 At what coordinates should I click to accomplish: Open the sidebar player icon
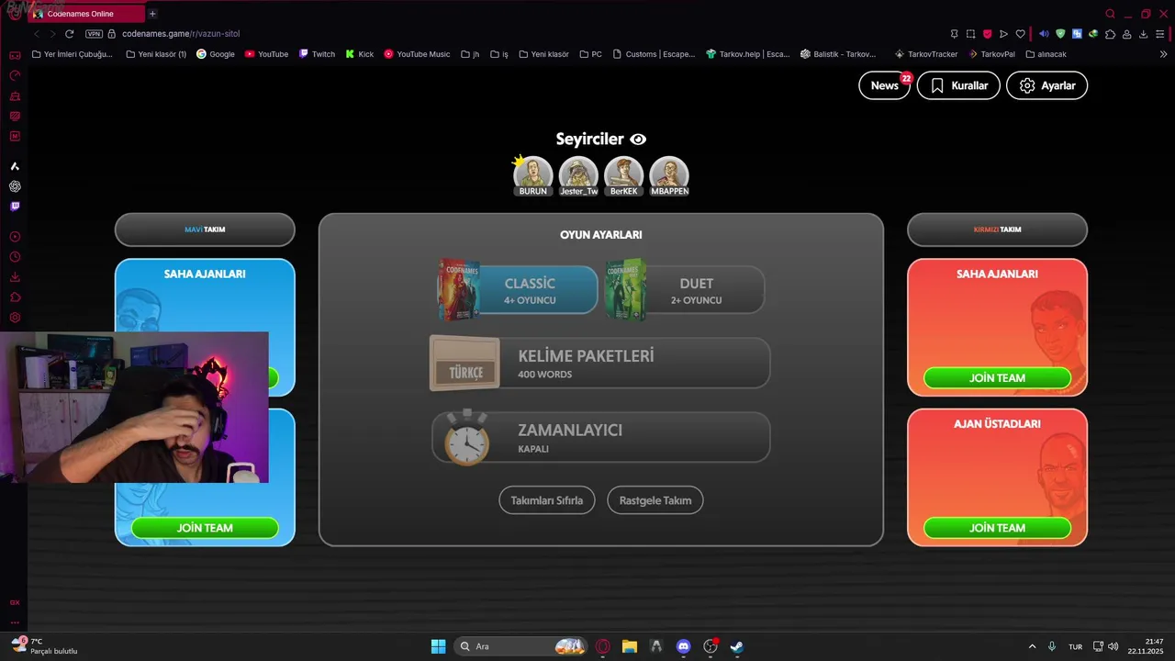[15, 237]
